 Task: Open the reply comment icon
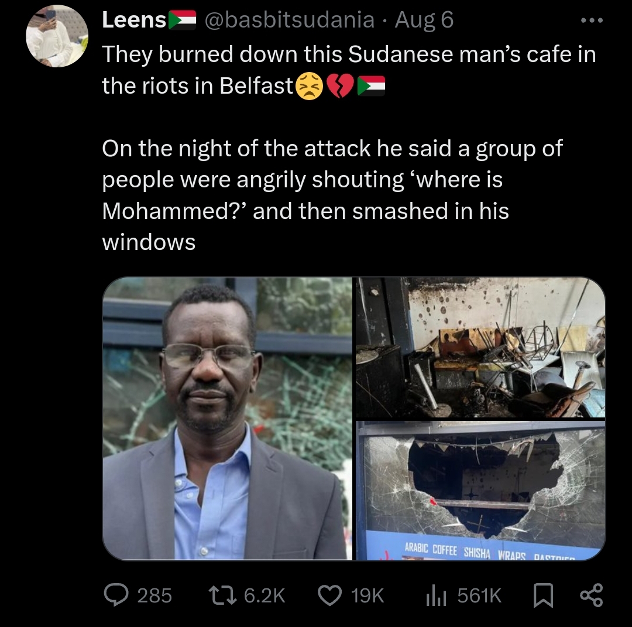pyautogui.click(x=116, y=595)
